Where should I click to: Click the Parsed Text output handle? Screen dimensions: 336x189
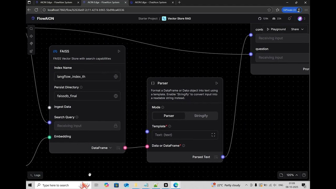[223, 157]
